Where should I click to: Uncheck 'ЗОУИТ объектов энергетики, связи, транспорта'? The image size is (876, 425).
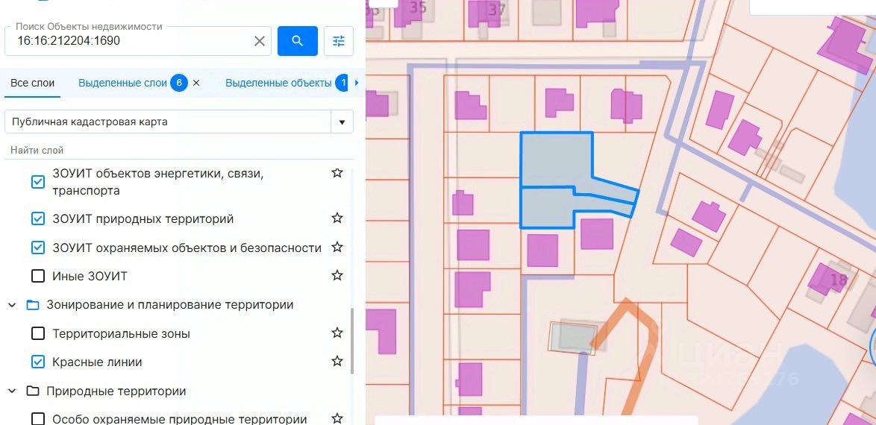(x=37, y=182)
